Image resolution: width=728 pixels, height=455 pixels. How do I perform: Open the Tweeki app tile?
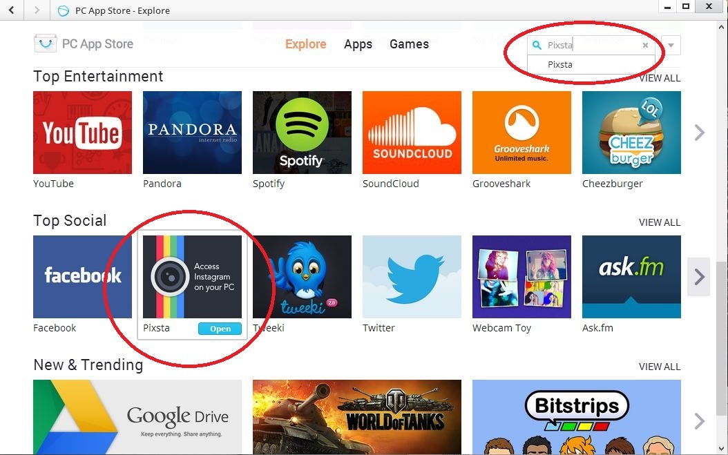[303, 277]
